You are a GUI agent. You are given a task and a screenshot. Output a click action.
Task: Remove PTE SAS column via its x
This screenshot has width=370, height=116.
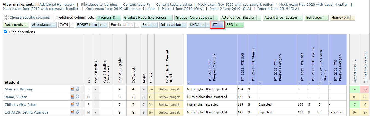pos(239,83)
